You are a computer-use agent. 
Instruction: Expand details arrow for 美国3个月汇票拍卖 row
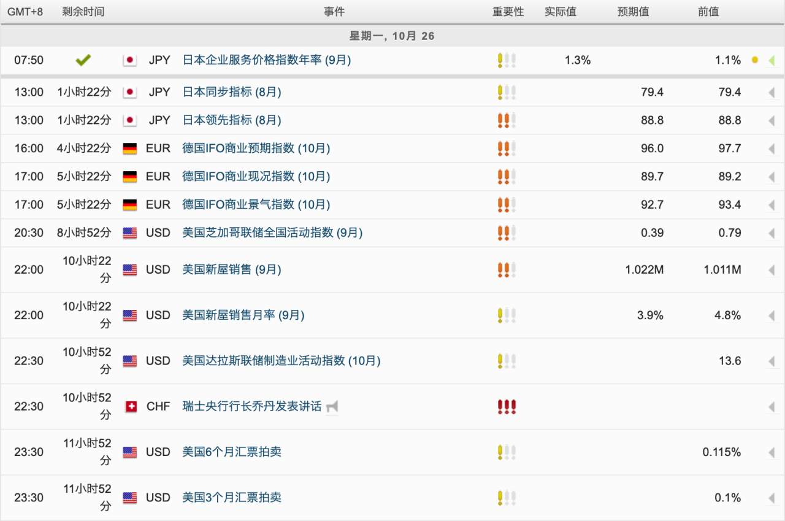[x=772, y=498]
